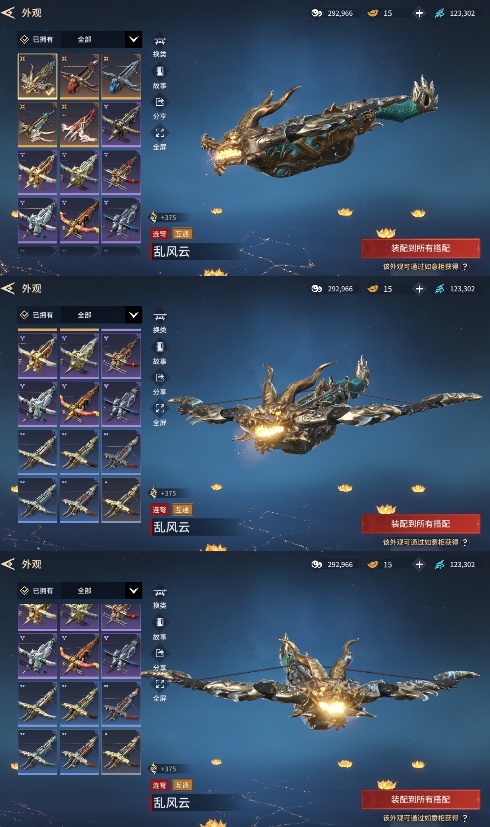Select the orange 互通 tag in the second screen
490x827 pixels.
coord(182,510)
